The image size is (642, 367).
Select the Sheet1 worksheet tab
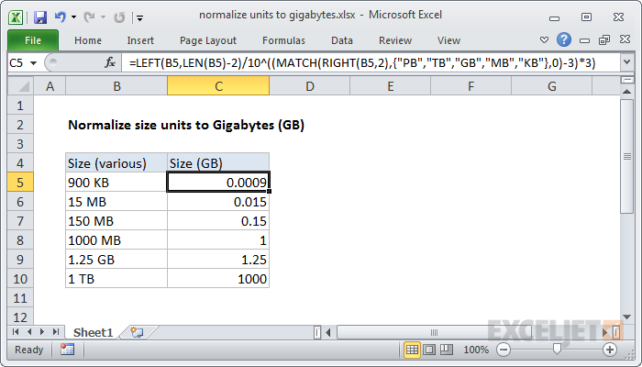pos(93,332)
